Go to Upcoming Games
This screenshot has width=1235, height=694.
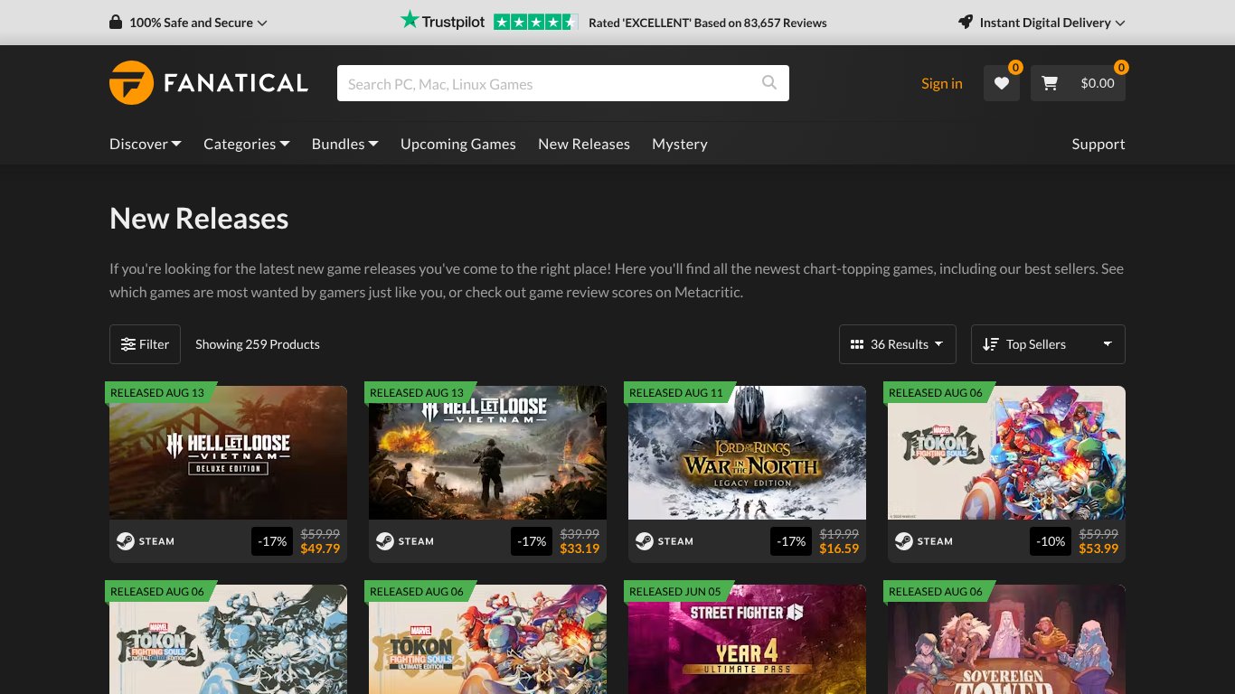coord(458,144)
